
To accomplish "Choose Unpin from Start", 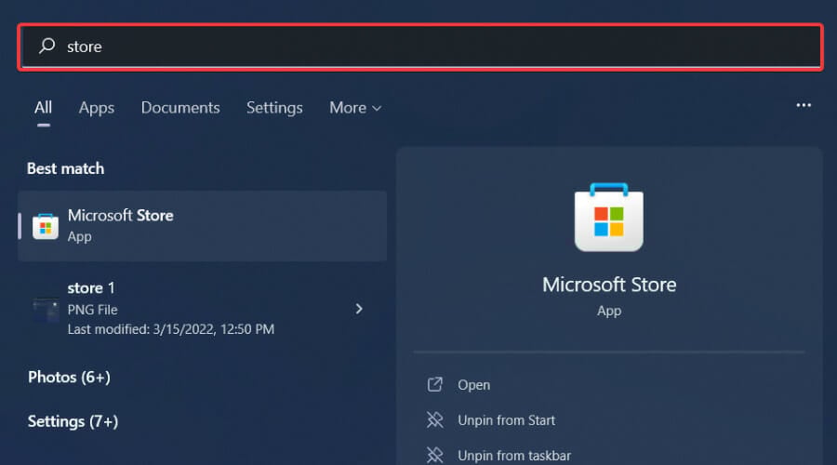I will tap(506, 420).
